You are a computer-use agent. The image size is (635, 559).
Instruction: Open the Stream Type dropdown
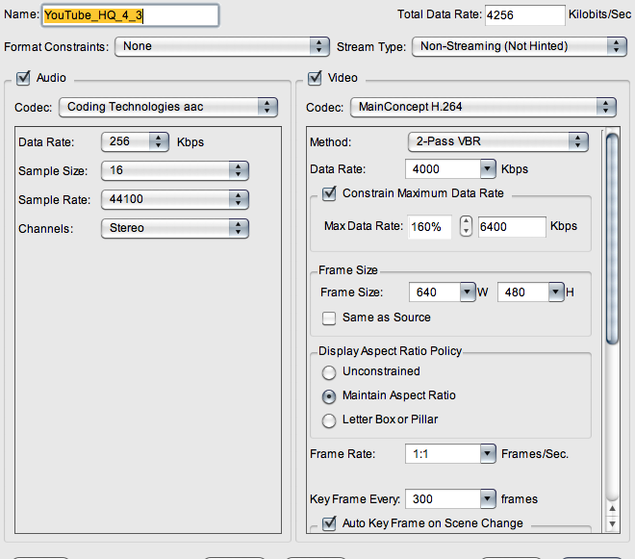(x=519, y=46)
